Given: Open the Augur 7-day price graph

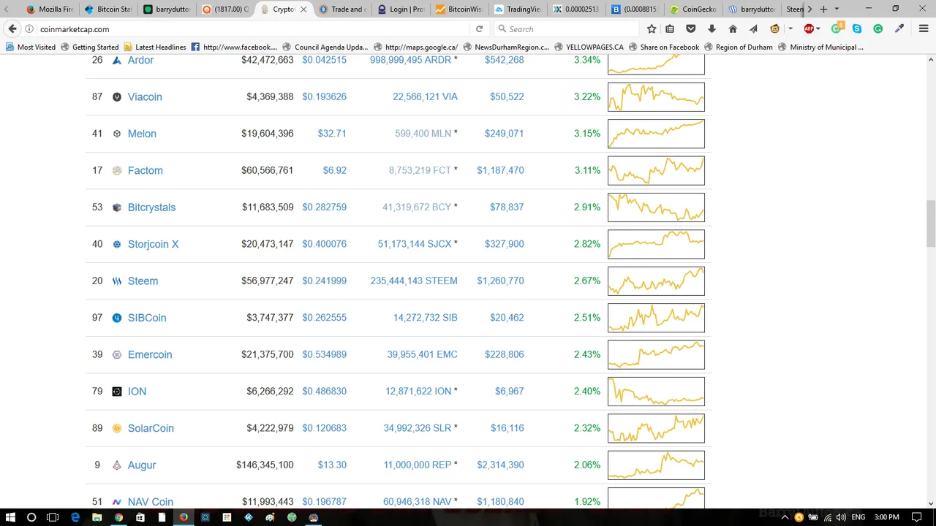Looking at the screenshot, I should [x=656, y=465].
